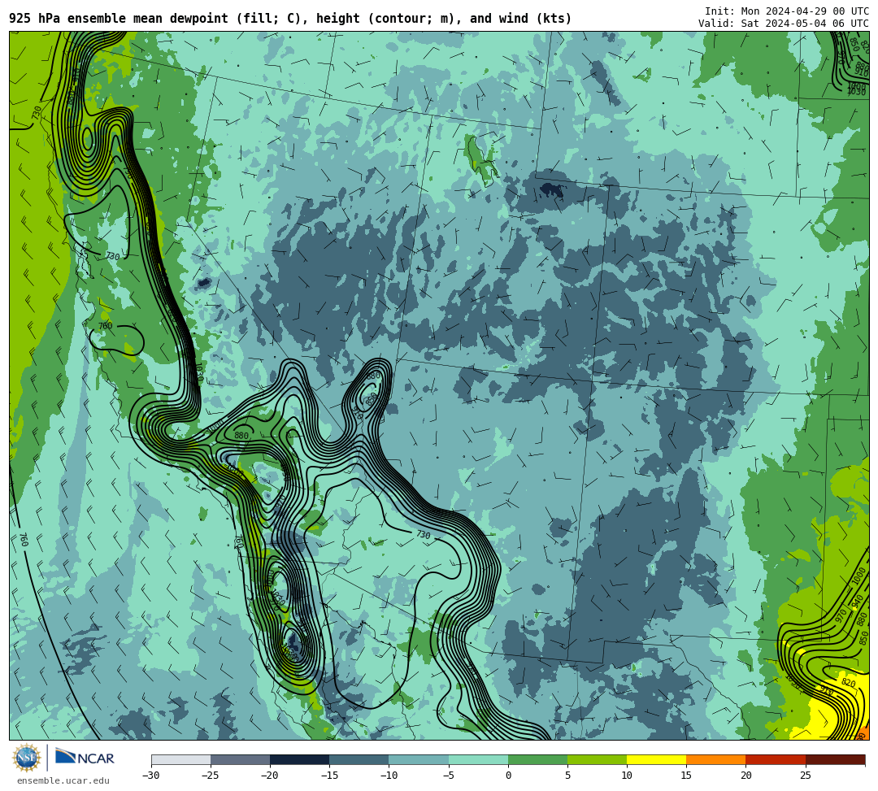Click the NCAR logo
Image resolution: width=878 pixels, height=791 pixels.
click(x=85, y=758)
